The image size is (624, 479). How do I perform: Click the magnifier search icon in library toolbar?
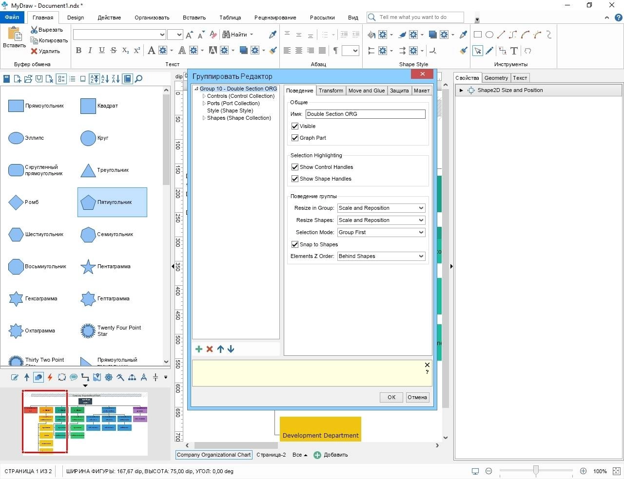(139, 79)
